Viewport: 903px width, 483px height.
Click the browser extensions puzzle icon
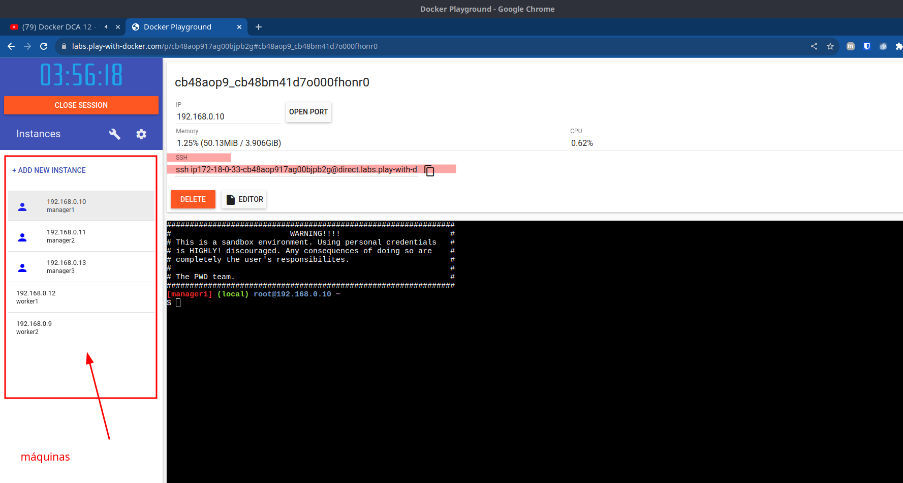tap(899, 46)
